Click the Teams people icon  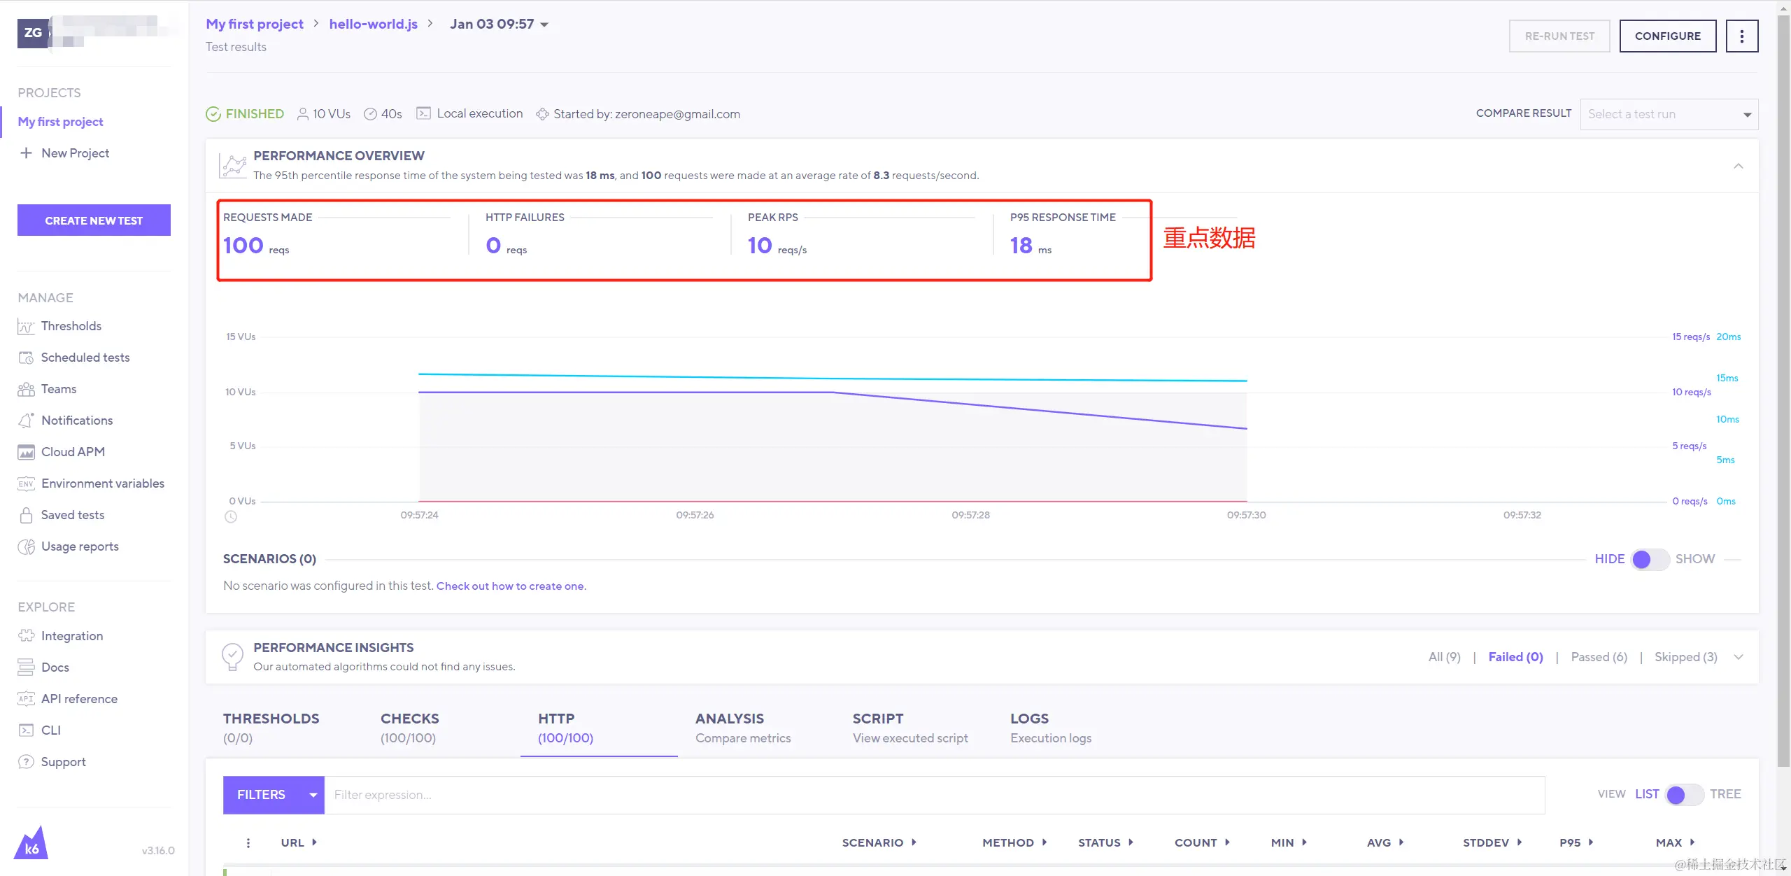point(26,390)
